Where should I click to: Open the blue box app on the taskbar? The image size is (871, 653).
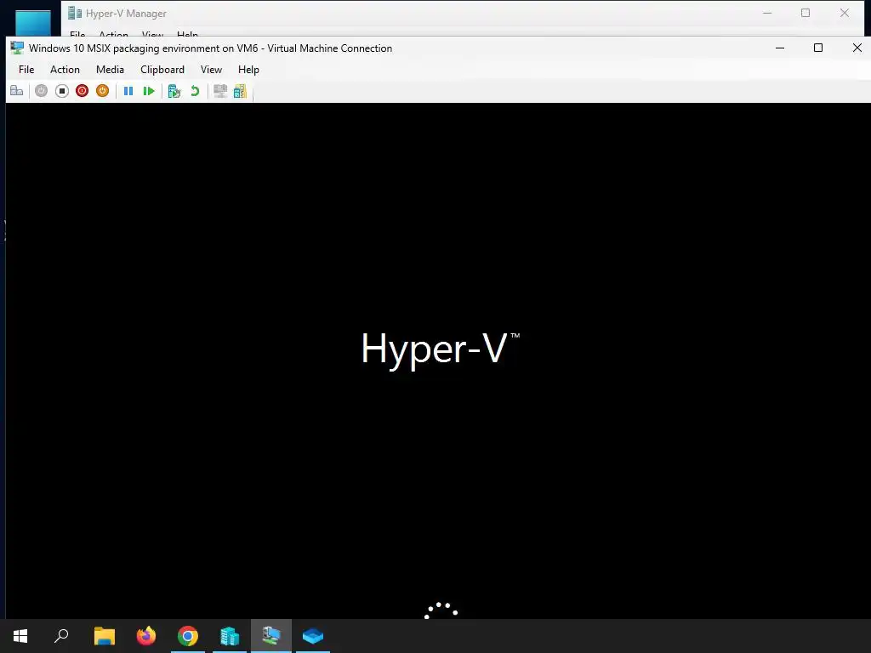[313, 636]
